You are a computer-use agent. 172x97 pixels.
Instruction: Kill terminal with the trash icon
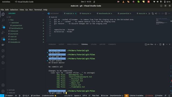pos(163,44)
